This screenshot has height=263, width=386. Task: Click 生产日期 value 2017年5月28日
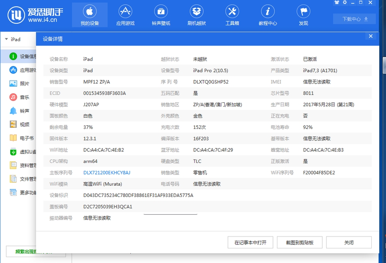(329, 105)
